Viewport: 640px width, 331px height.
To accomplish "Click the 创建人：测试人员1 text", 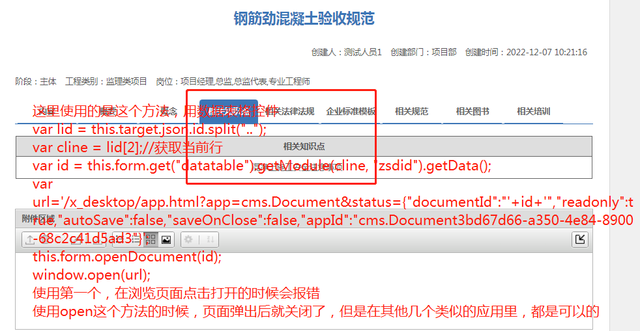I will pyautogui.click(x=347, y=52).
